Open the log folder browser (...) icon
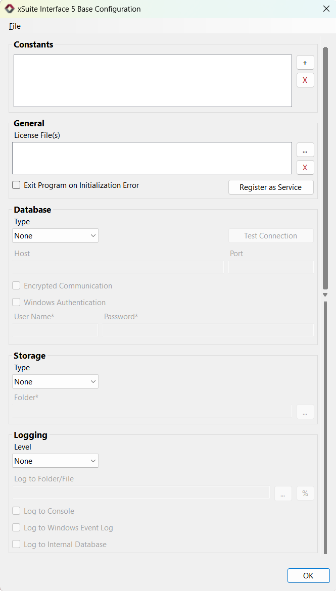This screenshot has width=336, height=591. click(283, 493)
